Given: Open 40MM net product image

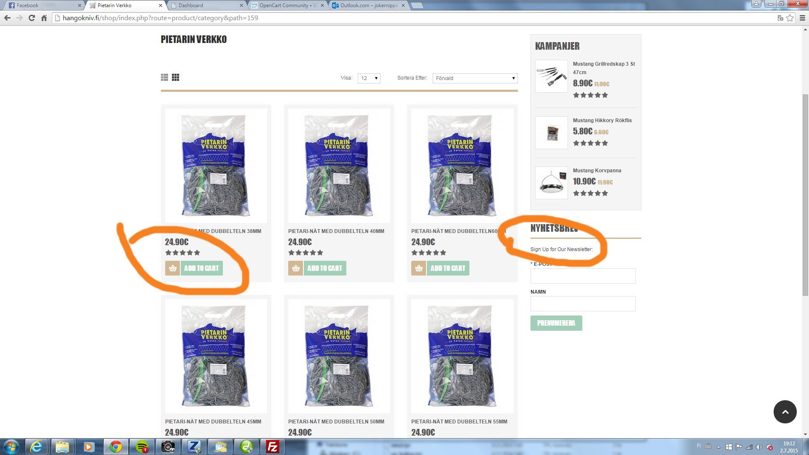Looking at the screenshot, I should [x=339, y=166].
